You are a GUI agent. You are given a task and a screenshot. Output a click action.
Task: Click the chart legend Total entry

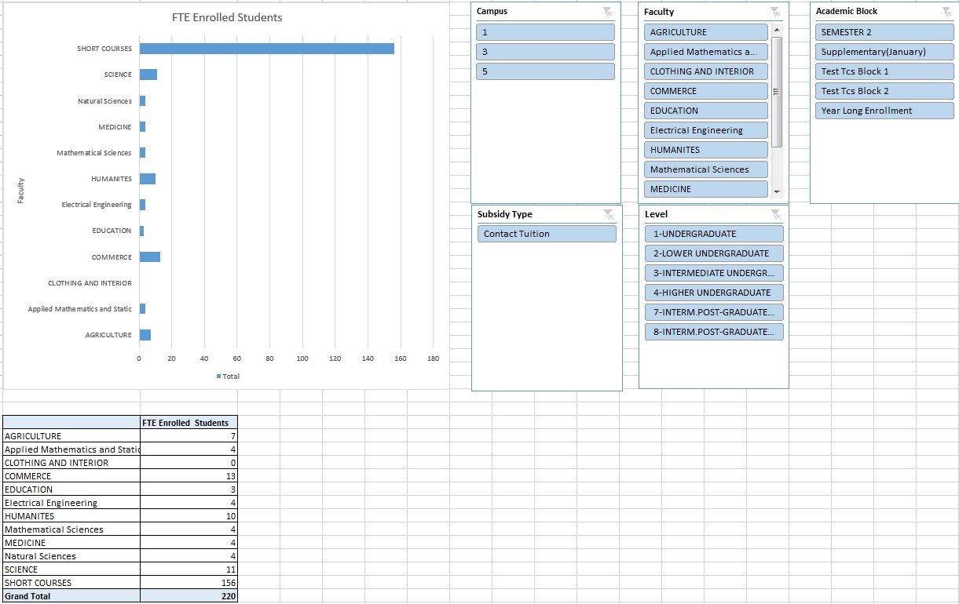tap(229, 377)
